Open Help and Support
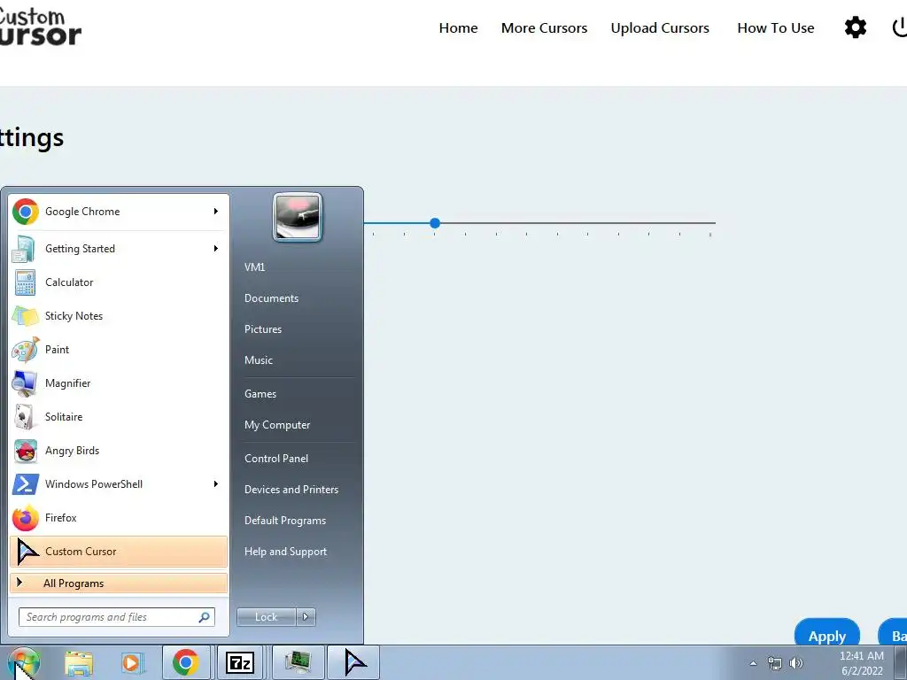The image size is (907, 680). pyautogui.click(x=286, y=552)
